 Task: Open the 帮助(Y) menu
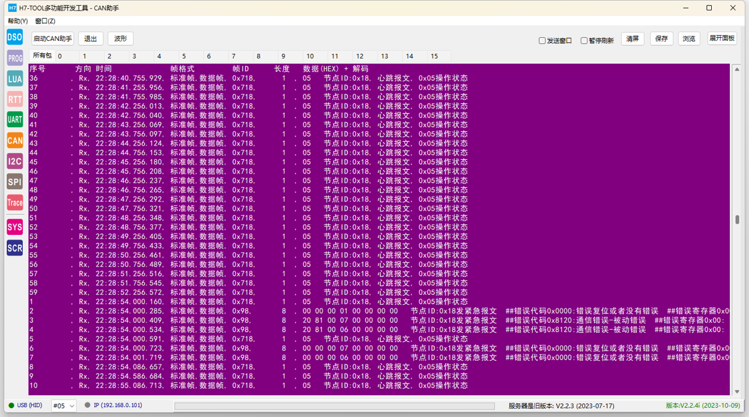tap(18, 21)
